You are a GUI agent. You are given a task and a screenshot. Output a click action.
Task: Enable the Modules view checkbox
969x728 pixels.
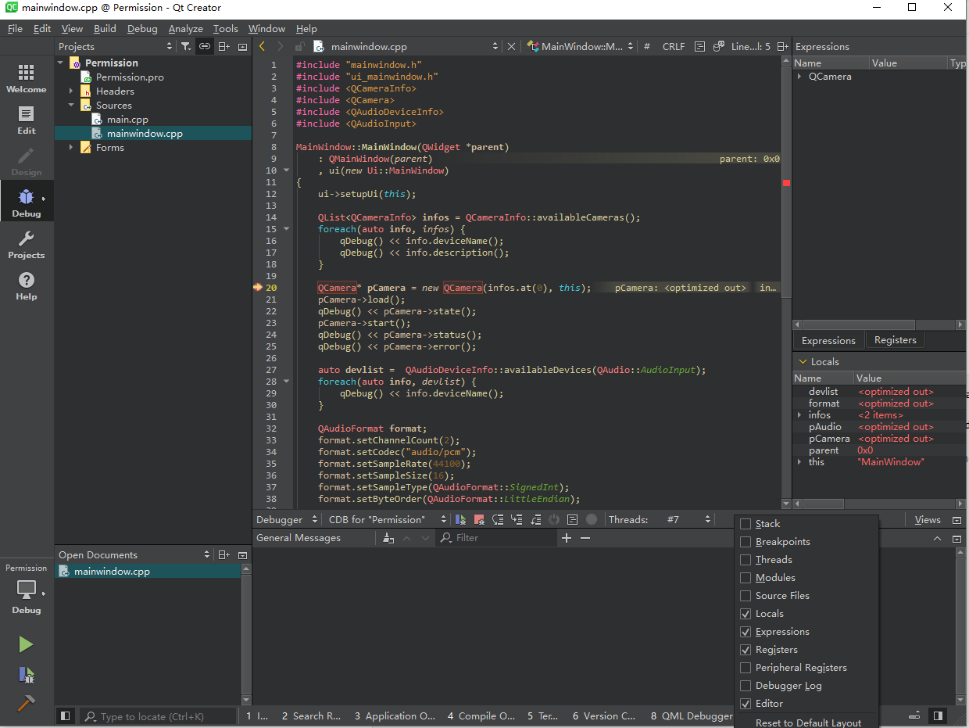(x=746, y=578)
